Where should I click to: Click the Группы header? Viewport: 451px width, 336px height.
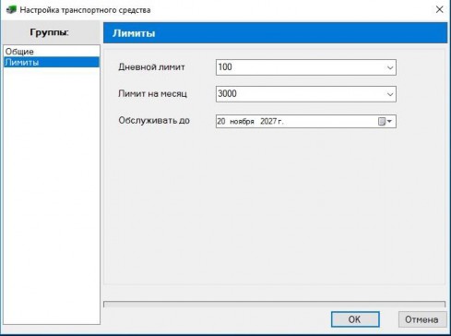pos(50,32)
